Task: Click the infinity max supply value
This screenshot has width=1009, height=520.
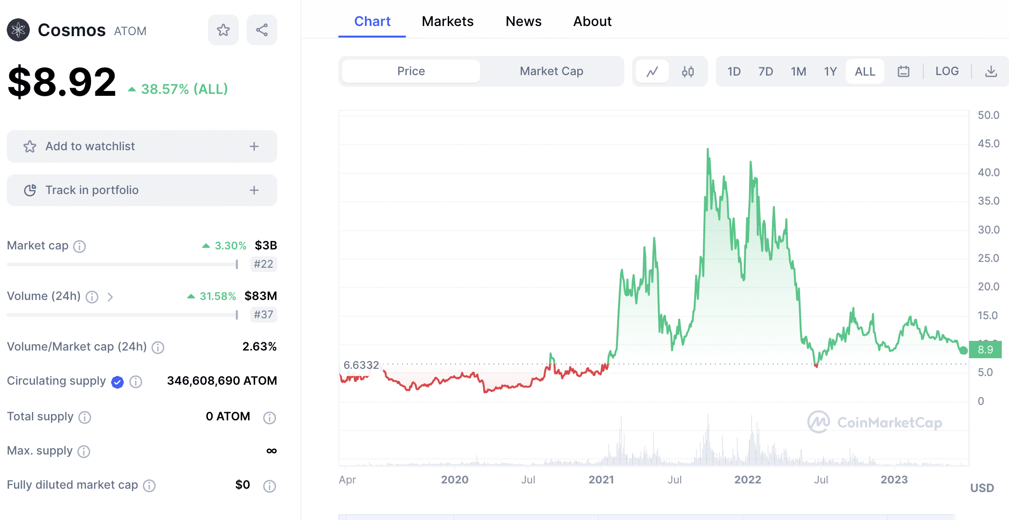Action: (x=272, y=451)
